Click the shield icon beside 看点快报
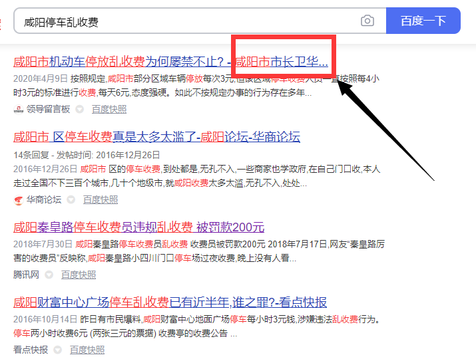476x361 pixels. pyautogui.click(x=58, y=350)
